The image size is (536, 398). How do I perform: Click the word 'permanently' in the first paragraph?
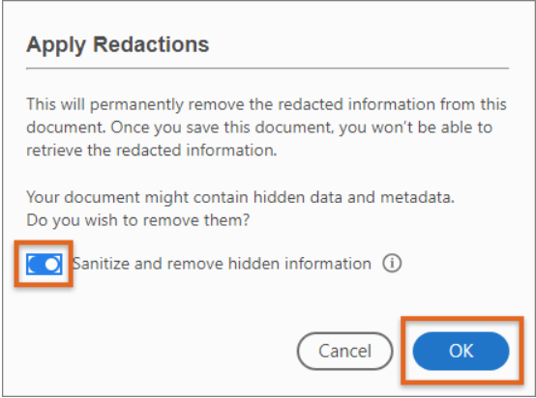(x=136, y=104)
